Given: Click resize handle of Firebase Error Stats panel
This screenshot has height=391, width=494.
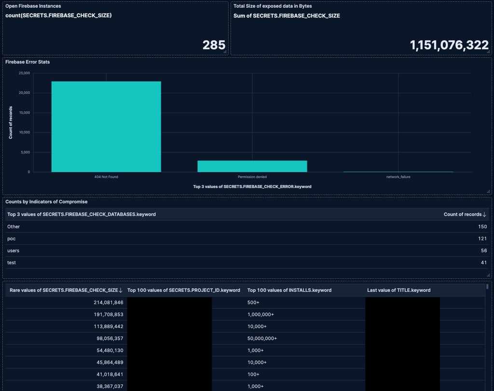Looking at the screenshot, I should (488, 191).
